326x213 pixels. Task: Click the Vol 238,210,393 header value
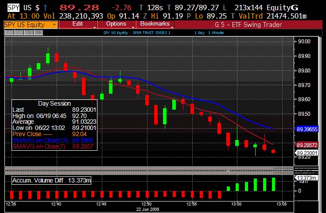73,16
